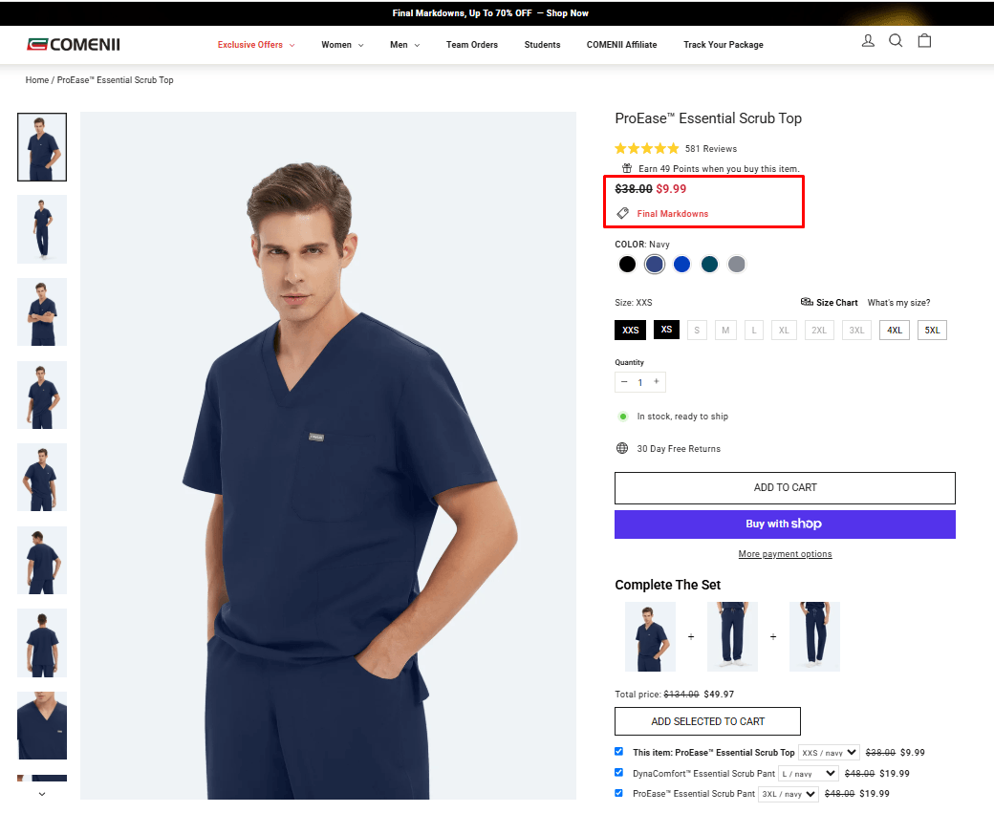Open the XXS / navy variant dropdown

point(829,752)
